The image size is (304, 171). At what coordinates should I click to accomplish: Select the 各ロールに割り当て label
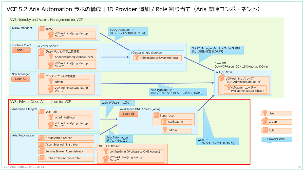109,146
